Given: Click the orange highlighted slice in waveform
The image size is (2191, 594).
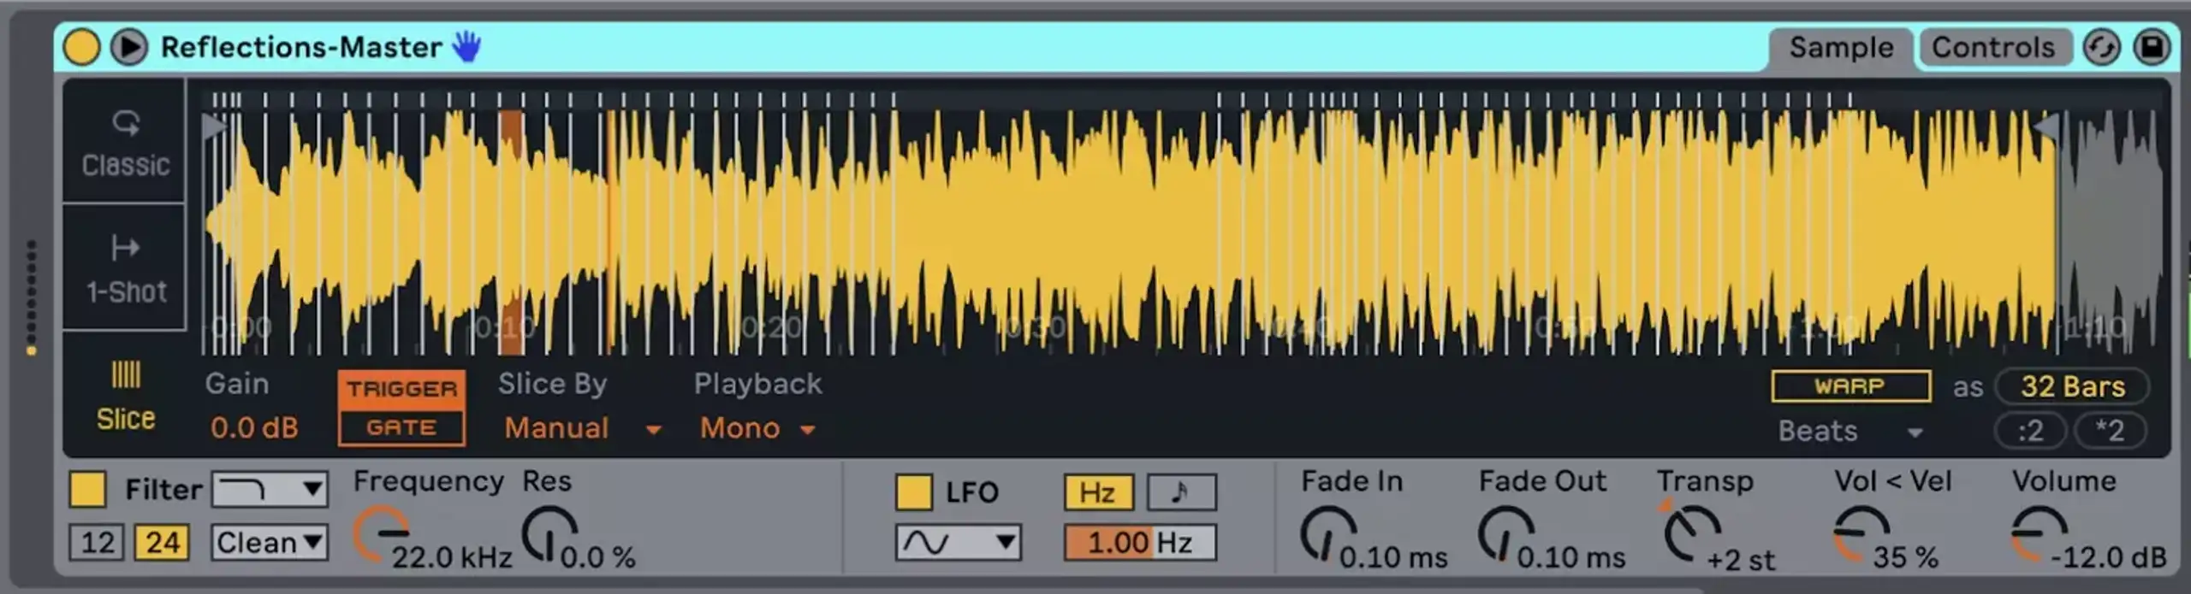Looking at the screenshot, I should 512,231.
